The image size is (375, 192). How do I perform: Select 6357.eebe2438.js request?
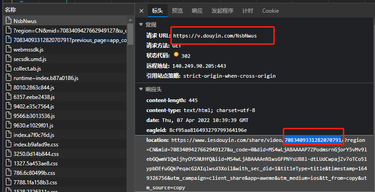65,97
